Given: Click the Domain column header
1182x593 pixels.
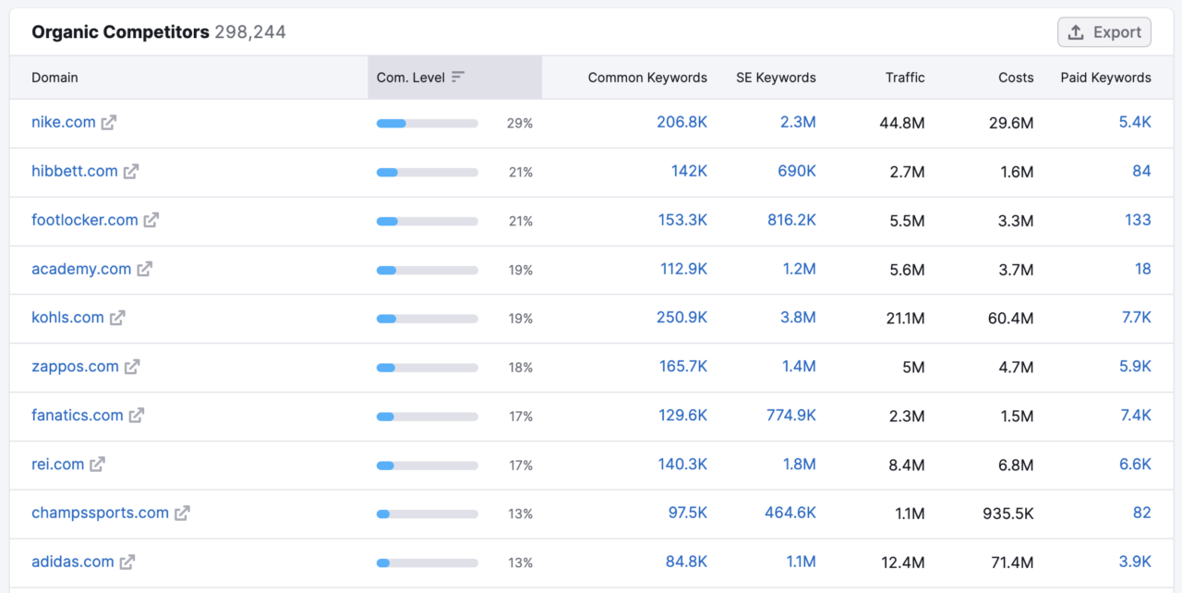Looking at the screenshot, I should pos(54,78).
